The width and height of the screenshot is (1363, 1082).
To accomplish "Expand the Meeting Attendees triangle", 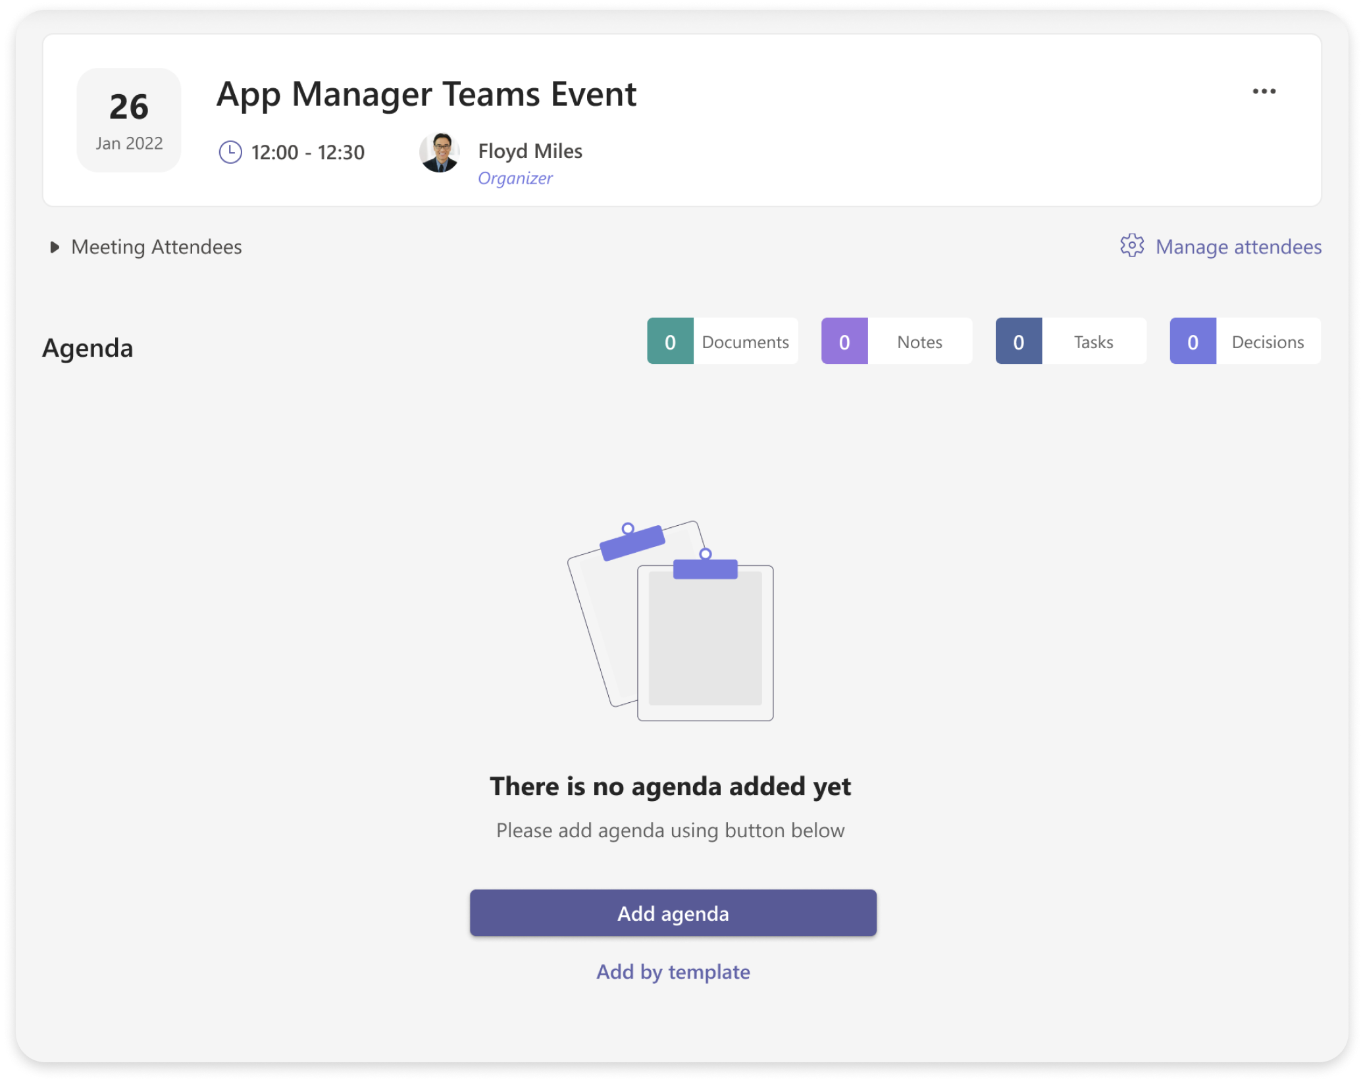I will click(55, 247).
